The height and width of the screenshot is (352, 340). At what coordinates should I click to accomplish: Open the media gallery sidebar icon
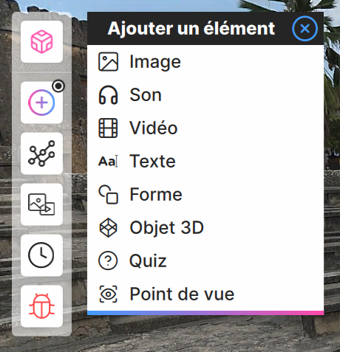tap(41, 204)
